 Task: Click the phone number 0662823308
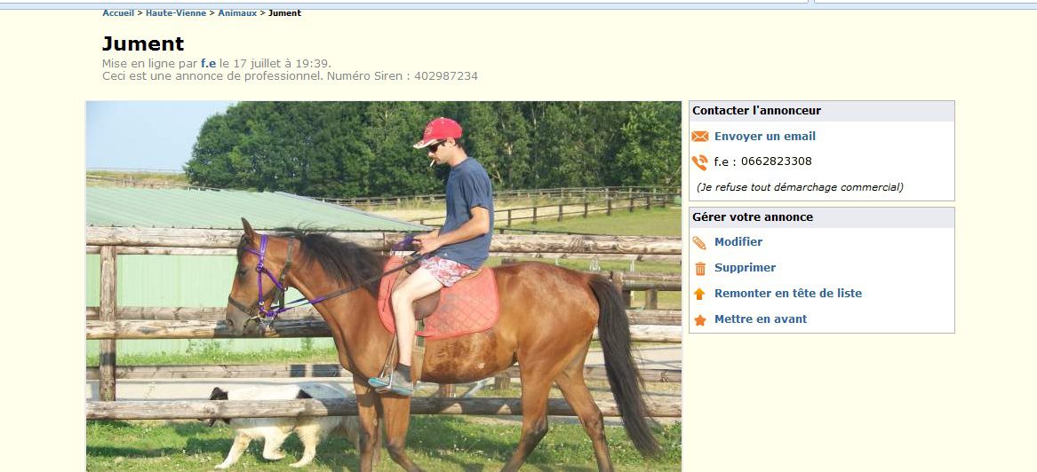(777, 161)
